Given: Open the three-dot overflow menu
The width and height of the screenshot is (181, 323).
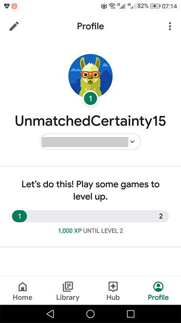Looking at the screenshot, I should tap(170, 26).
